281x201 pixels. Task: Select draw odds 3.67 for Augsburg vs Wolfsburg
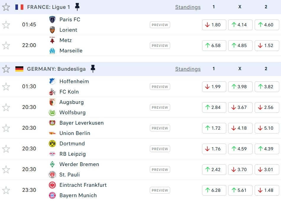pos(240,107)
